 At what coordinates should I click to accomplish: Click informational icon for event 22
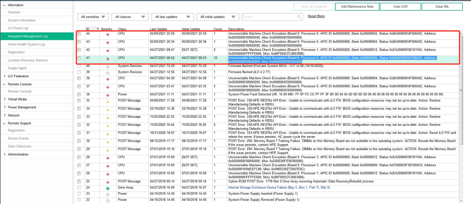click(x=108, y=201)
